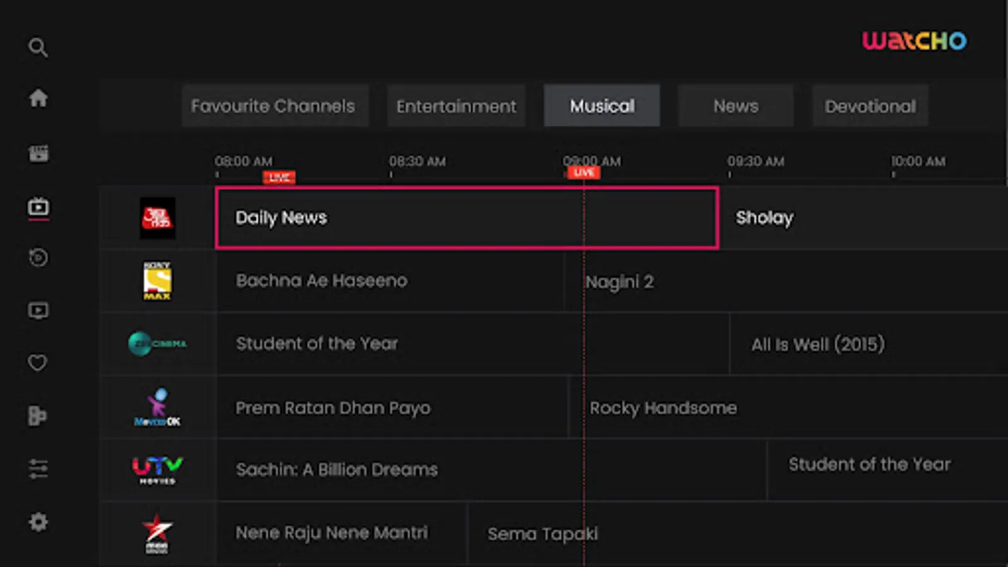Select the UTV Movies channel logo

click(157, 470)
